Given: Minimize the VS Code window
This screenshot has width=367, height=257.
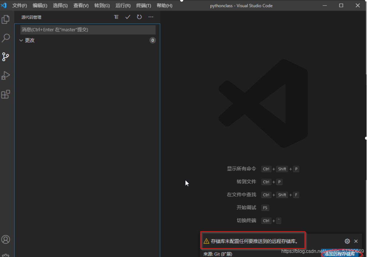Looking at the screenshot, I should pos(325,5).
